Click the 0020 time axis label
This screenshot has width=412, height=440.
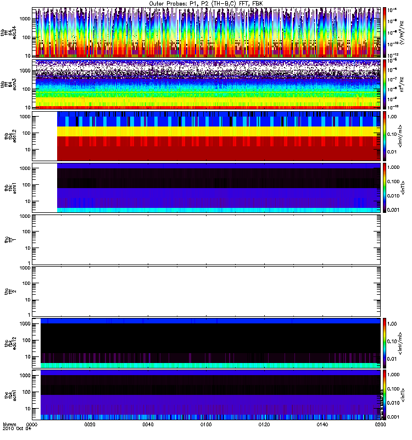[x=90, y=424]
